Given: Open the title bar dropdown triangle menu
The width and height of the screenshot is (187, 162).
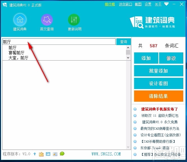Looking at the screenshot, I should pyautogui.click(x=166, y=4).
